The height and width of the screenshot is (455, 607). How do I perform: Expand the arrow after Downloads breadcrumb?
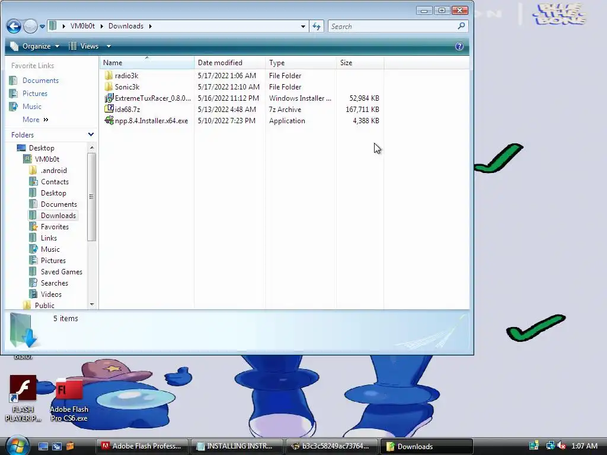(150, 26)
